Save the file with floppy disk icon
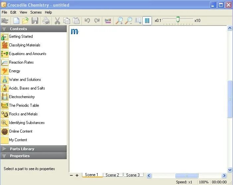Viewport: 233px width, 185px height. point(35,21)
